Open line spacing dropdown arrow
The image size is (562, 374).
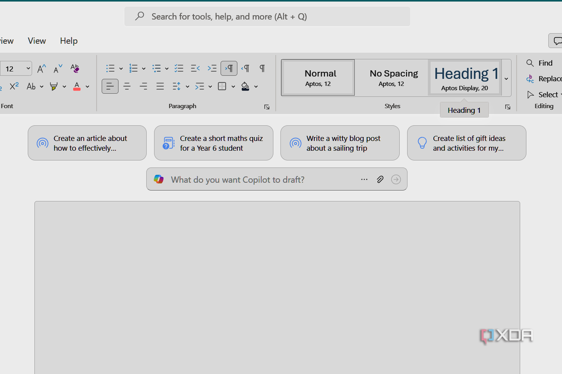coord(187,87)
